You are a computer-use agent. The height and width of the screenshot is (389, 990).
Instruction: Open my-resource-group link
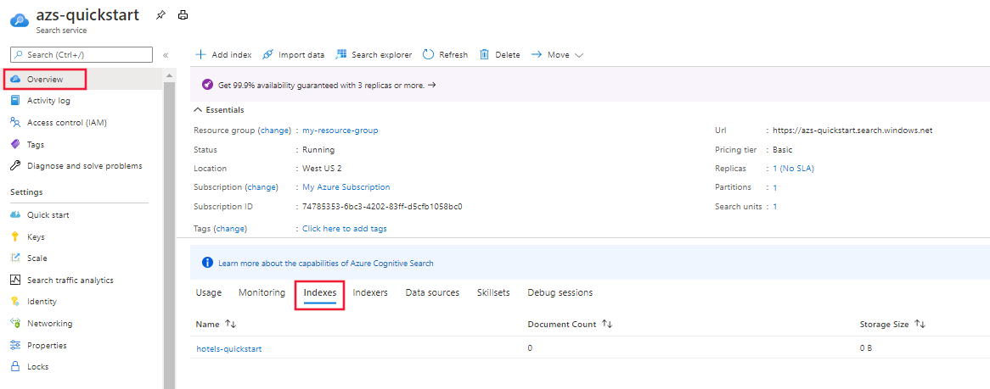click(x=340, y=131)
